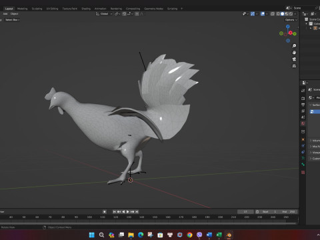Open the Tool properties tab icon
Screen dimensions: 320x240
click(303, 91)
